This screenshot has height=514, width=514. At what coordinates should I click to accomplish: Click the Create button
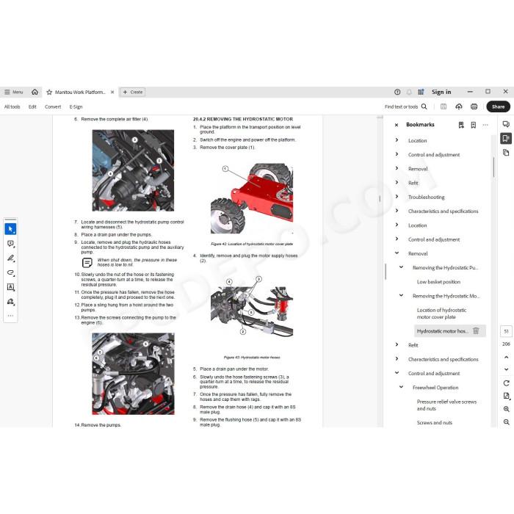(133, 92)
